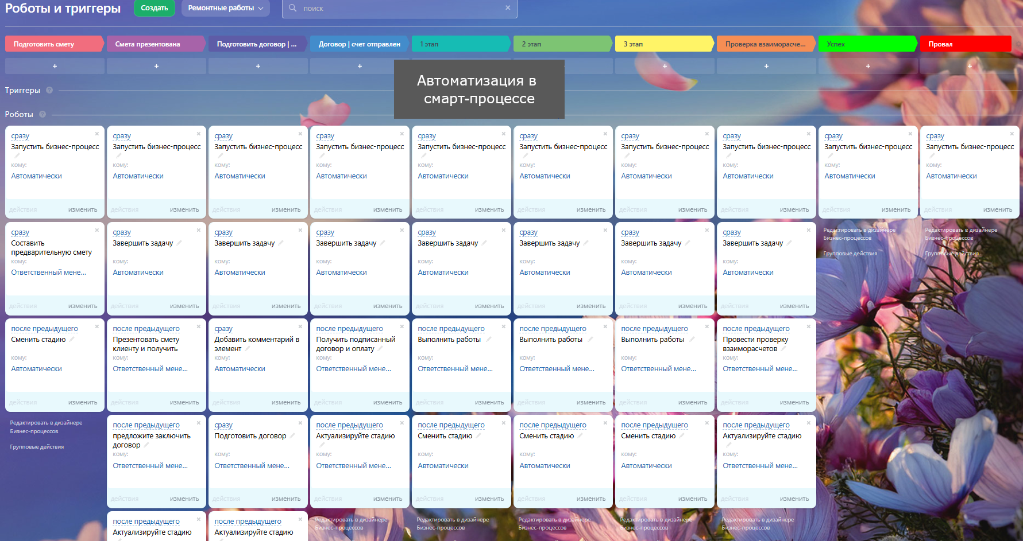Click the pencil next to 'Добавить комментарий в элемент'
This screenshot has width=1023, height=541.
(248, 349)
